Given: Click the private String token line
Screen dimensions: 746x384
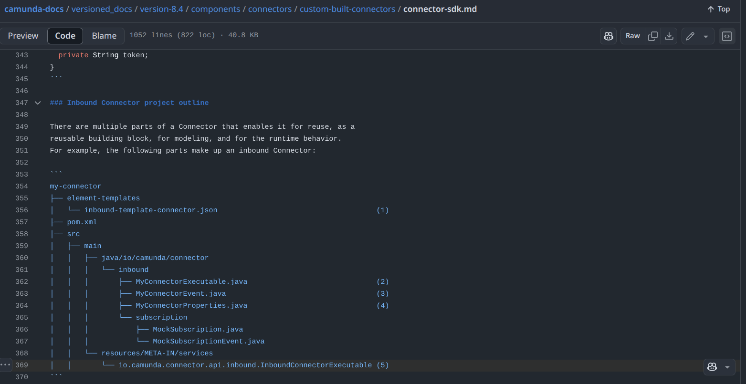Looking at the screenshot, I should (x=104, y=55).
